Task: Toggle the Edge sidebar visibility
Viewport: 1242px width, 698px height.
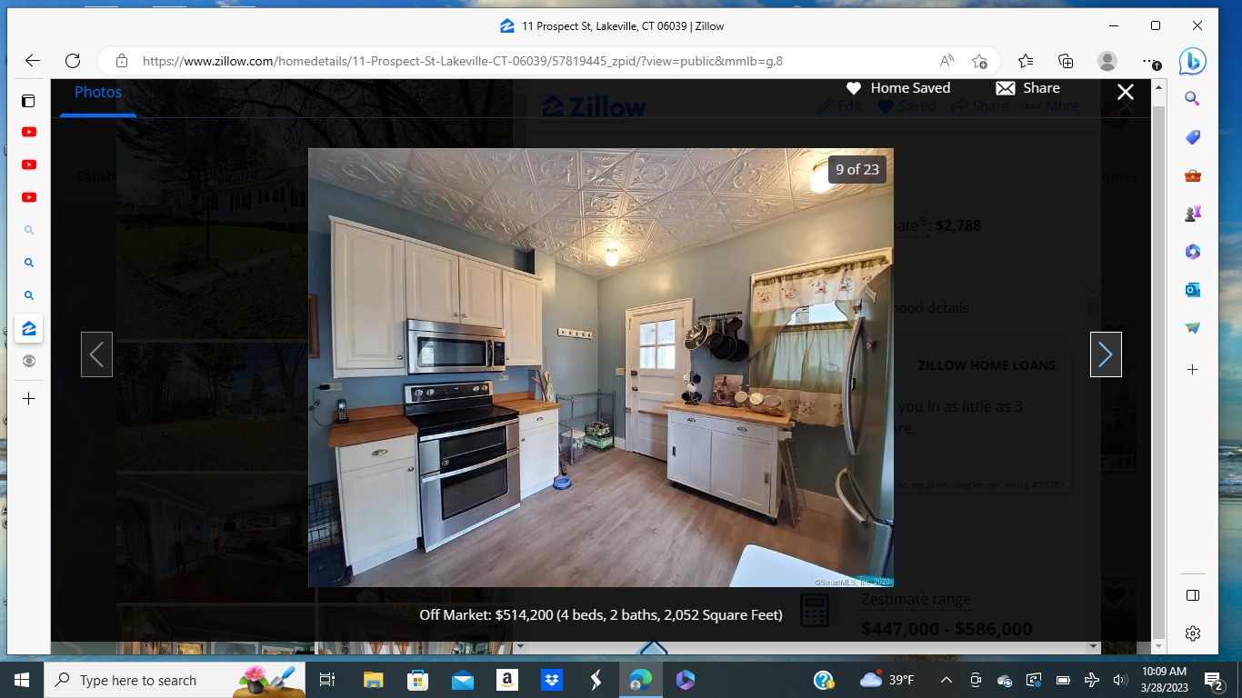Action: pos(1193,595)
